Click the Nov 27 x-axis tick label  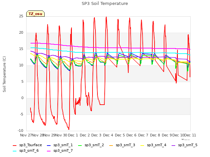point(26,135)
